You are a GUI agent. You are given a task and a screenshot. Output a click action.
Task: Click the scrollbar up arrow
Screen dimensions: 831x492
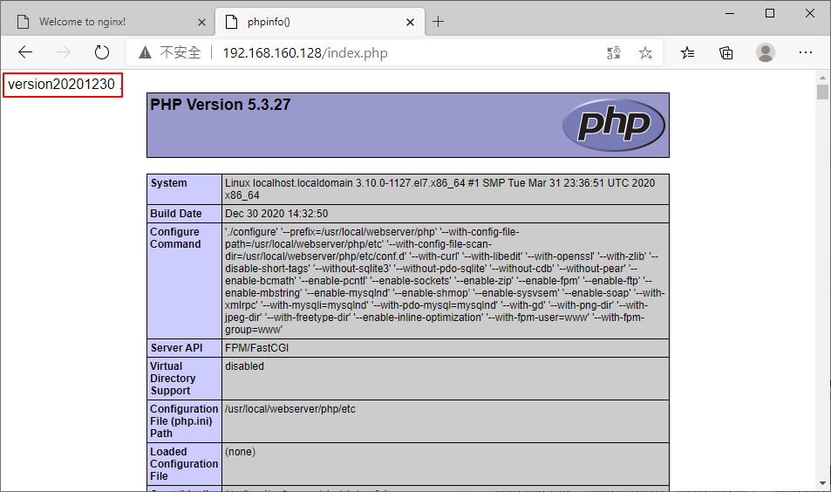[x=822, y=78]
